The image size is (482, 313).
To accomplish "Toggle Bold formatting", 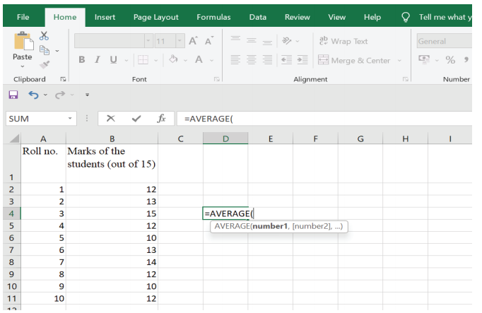I will pos(81,60).
